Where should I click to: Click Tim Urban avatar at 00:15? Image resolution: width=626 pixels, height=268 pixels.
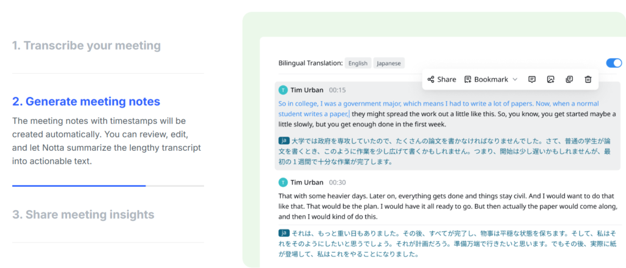point(283,90)
